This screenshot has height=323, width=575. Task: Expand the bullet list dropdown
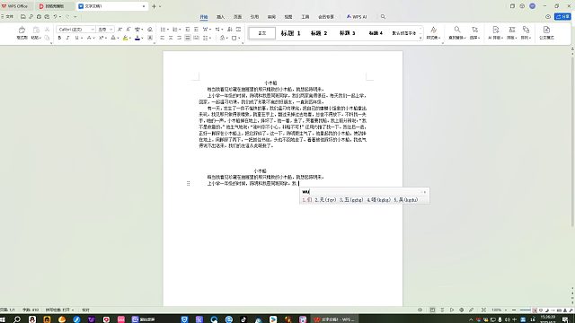coord(168,30)
